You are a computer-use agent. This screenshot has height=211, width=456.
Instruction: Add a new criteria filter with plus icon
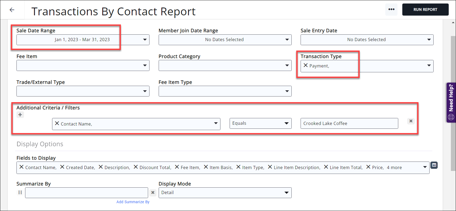[20, 115]
